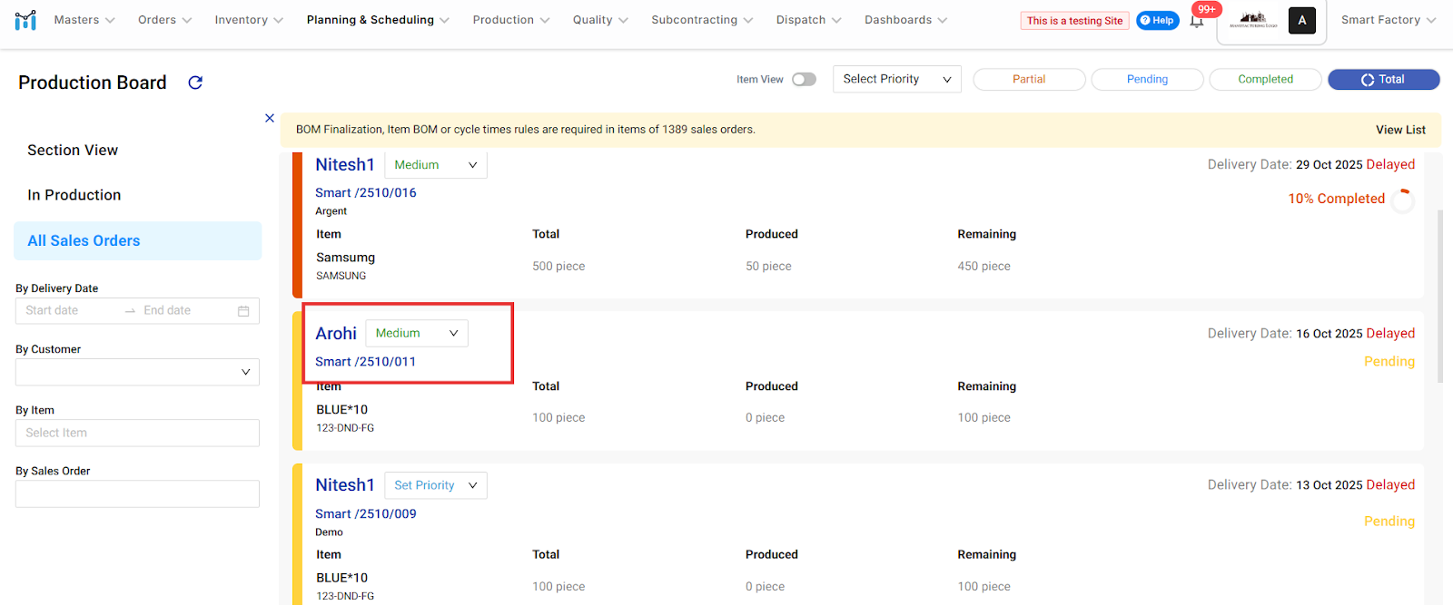Click the app logo in top-left corner
The width and height of the screenshot is (1453, 605).
pyautogui.click(x=25, y=20)
